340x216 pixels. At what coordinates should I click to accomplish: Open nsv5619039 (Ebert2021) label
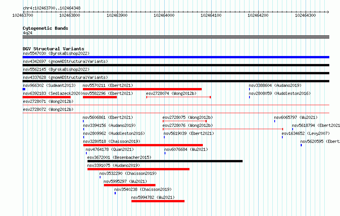coord(189,133)
